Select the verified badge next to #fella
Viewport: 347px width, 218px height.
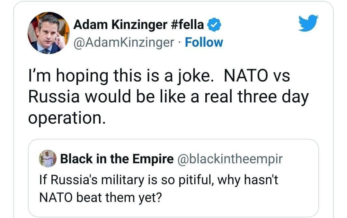pos(213,24)
